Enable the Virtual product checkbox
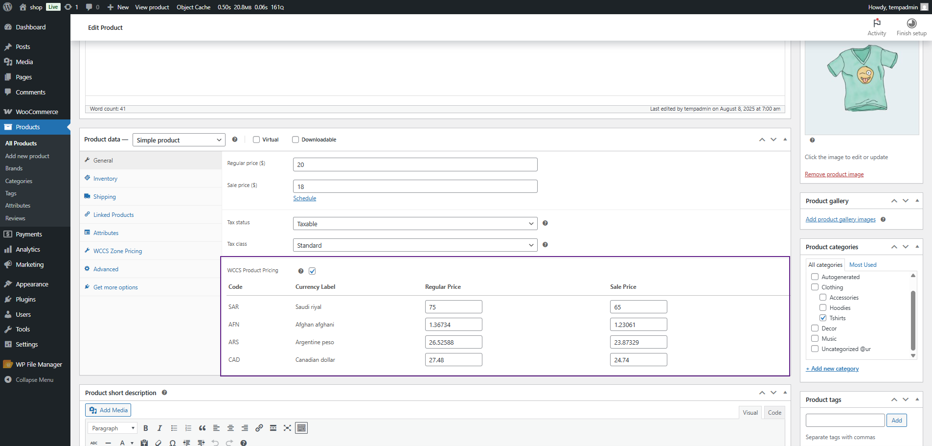The height and width of the screenshot is (446, 932). pos(256,140)
